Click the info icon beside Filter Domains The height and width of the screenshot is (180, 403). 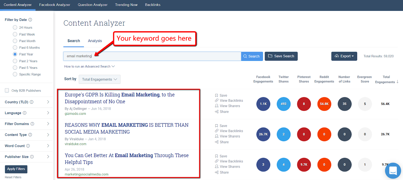[32, 124]
